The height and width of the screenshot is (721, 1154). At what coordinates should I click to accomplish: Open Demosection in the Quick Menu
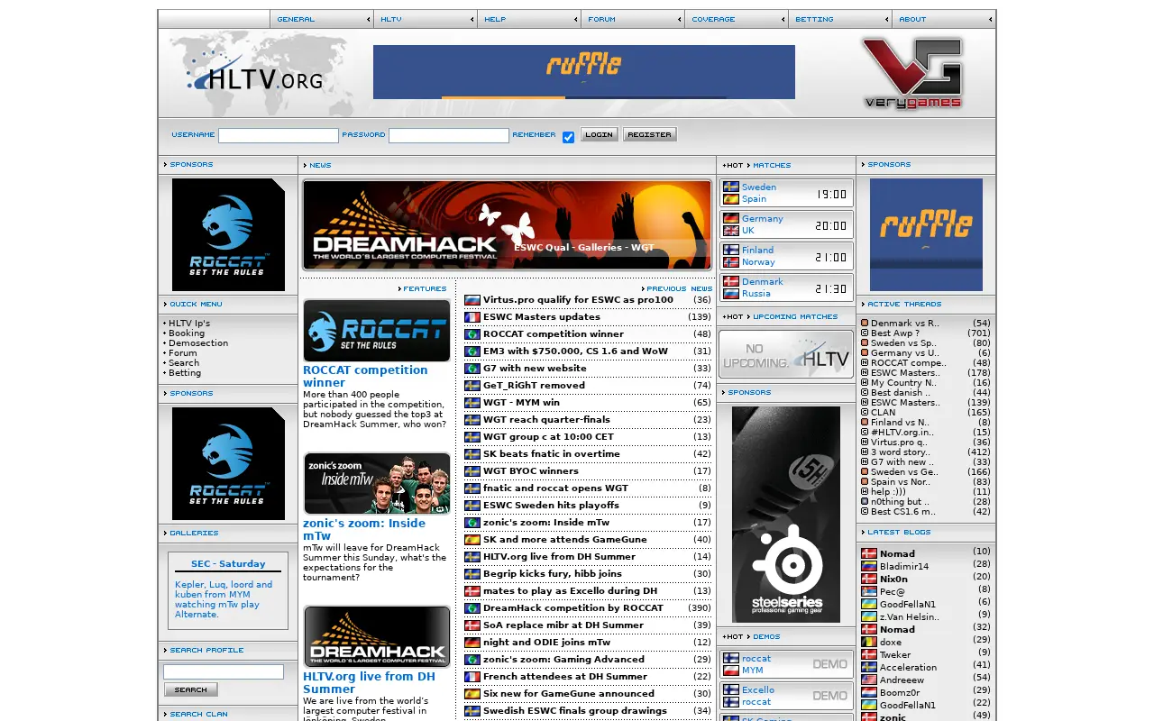pyautogui.click(x=198, y=343)
